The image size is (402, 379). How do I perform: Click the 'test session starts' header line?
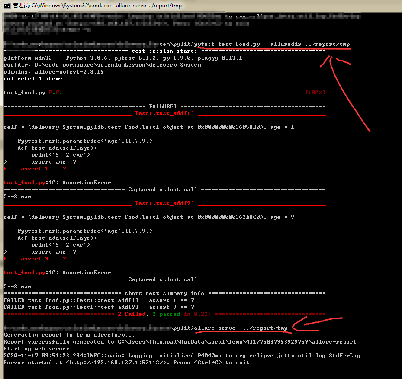point(164,51)
